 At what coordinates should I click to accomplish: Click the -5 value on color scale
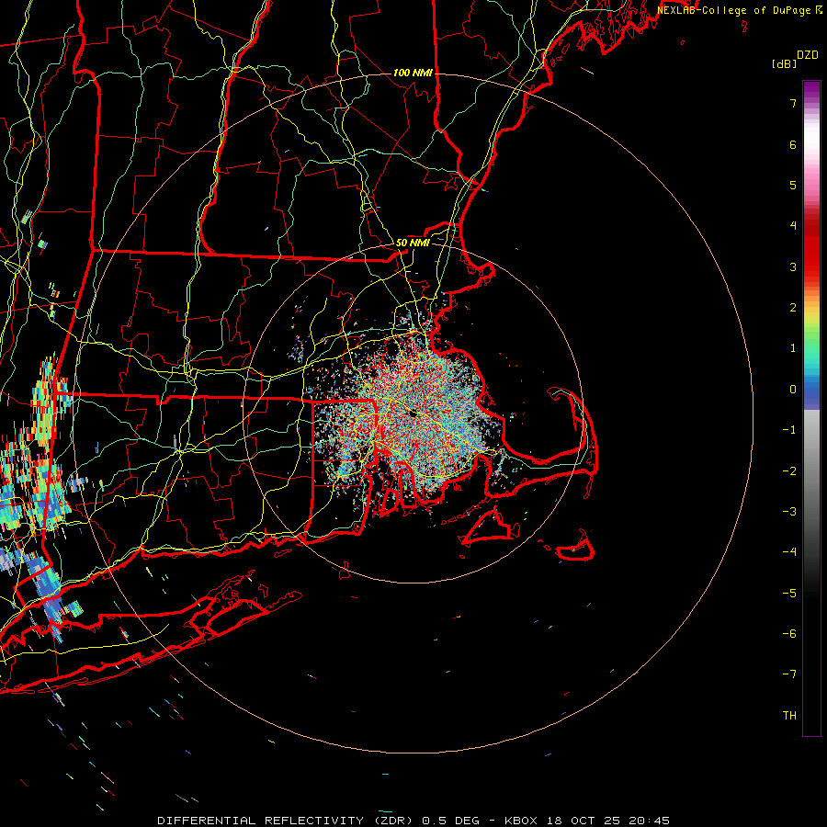[x=789, y=594]
